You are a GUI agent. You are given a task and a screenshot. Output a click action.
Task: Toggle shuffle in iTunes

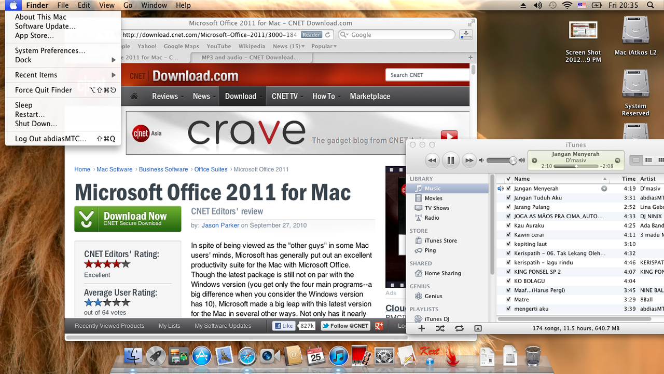point(440,328)
